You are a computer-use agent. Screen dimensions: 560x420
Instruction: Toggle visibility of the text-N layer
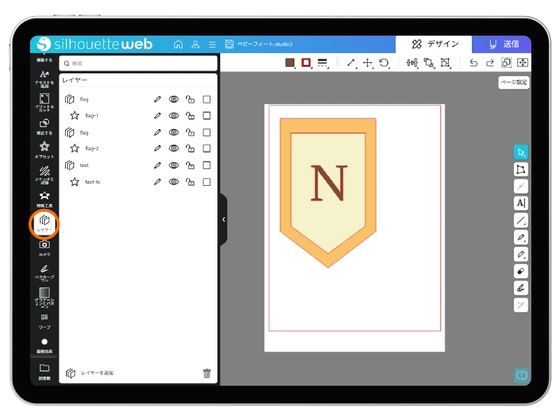click(173, 182)
